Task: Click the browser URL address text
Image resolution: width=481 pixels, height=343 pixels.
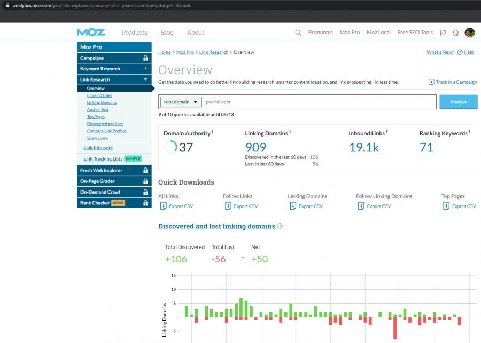Action: (102, 5)
